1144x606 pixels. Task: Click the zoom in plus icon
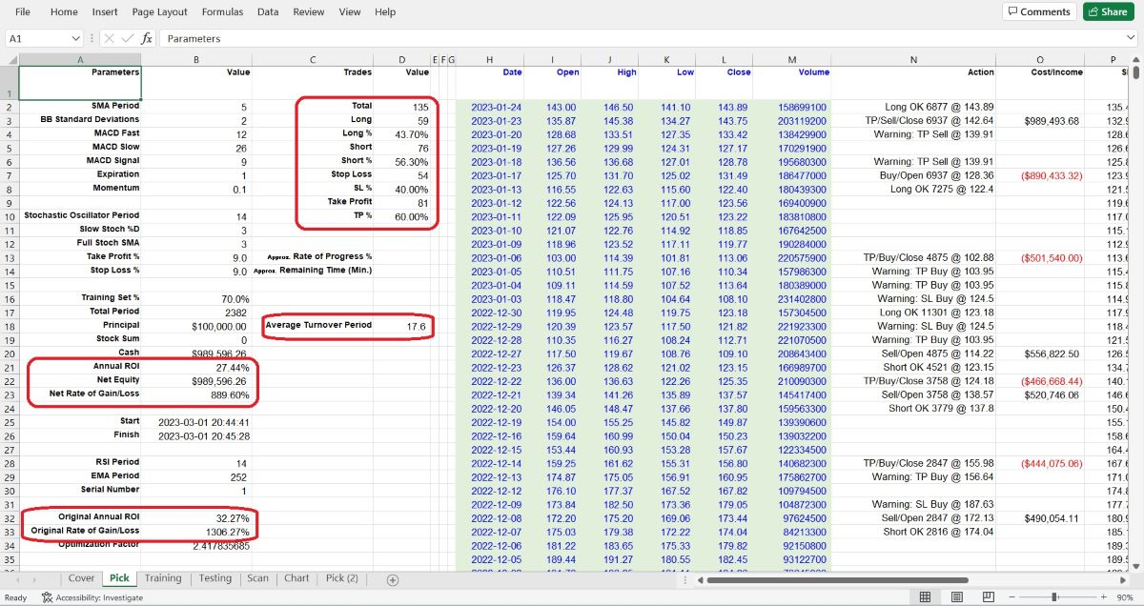pos(1102,597)
